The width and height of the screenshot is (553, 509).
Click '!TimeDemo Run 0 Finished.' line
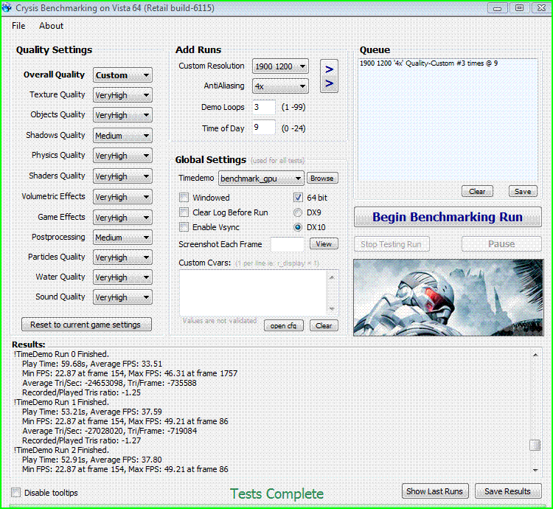(x=61, y=354)
